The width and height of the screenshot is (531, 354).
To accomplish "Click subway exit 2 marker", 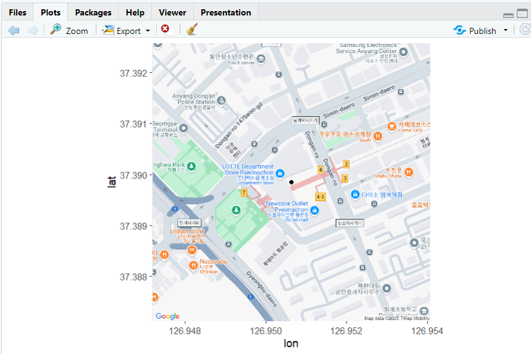I will (x=346, y=164).
